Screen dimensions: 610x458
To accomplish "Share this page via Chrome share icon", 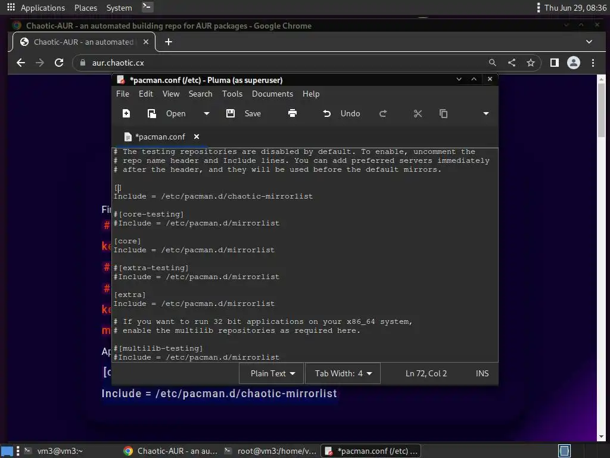I will (512, 63).
